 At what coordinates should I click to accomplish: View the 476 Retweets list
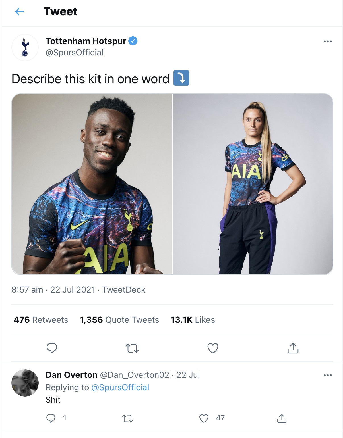tap(41, 320)
